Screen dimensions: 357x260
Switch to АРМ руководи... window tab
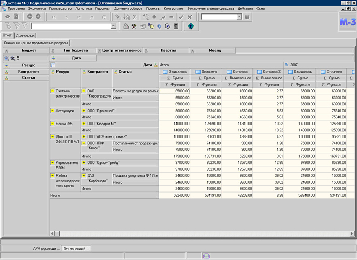pos(46,249)
